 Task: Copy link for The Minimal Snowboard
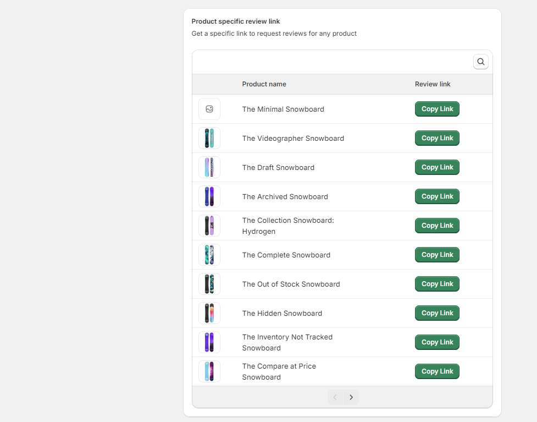[437, 109]
